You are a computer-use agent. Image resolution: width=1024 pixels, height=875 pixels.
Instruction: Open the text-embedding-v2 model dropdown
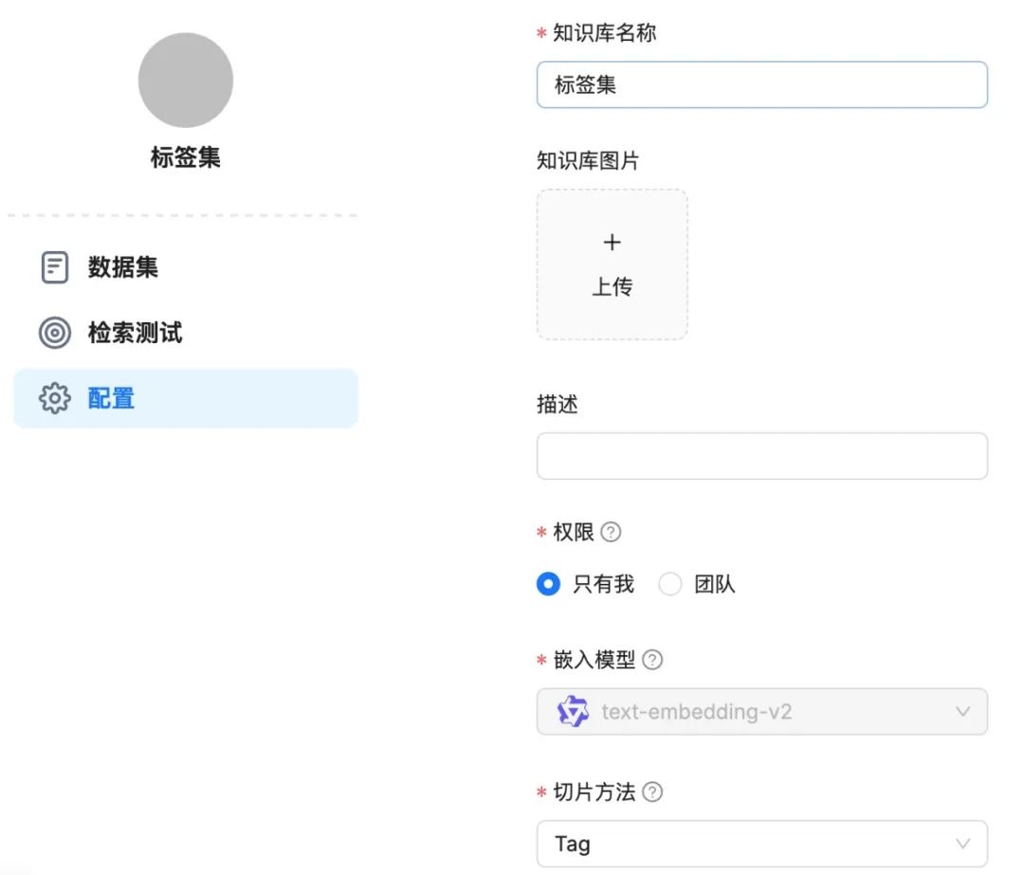click(x=963, y=711)
